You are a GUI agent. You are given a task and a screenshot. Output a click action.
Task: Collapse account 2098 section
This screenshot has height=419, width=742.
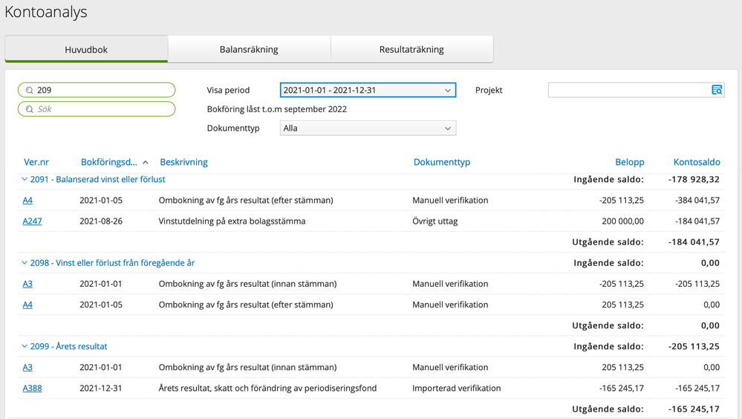pyautogui.click(x=25, y=263)
